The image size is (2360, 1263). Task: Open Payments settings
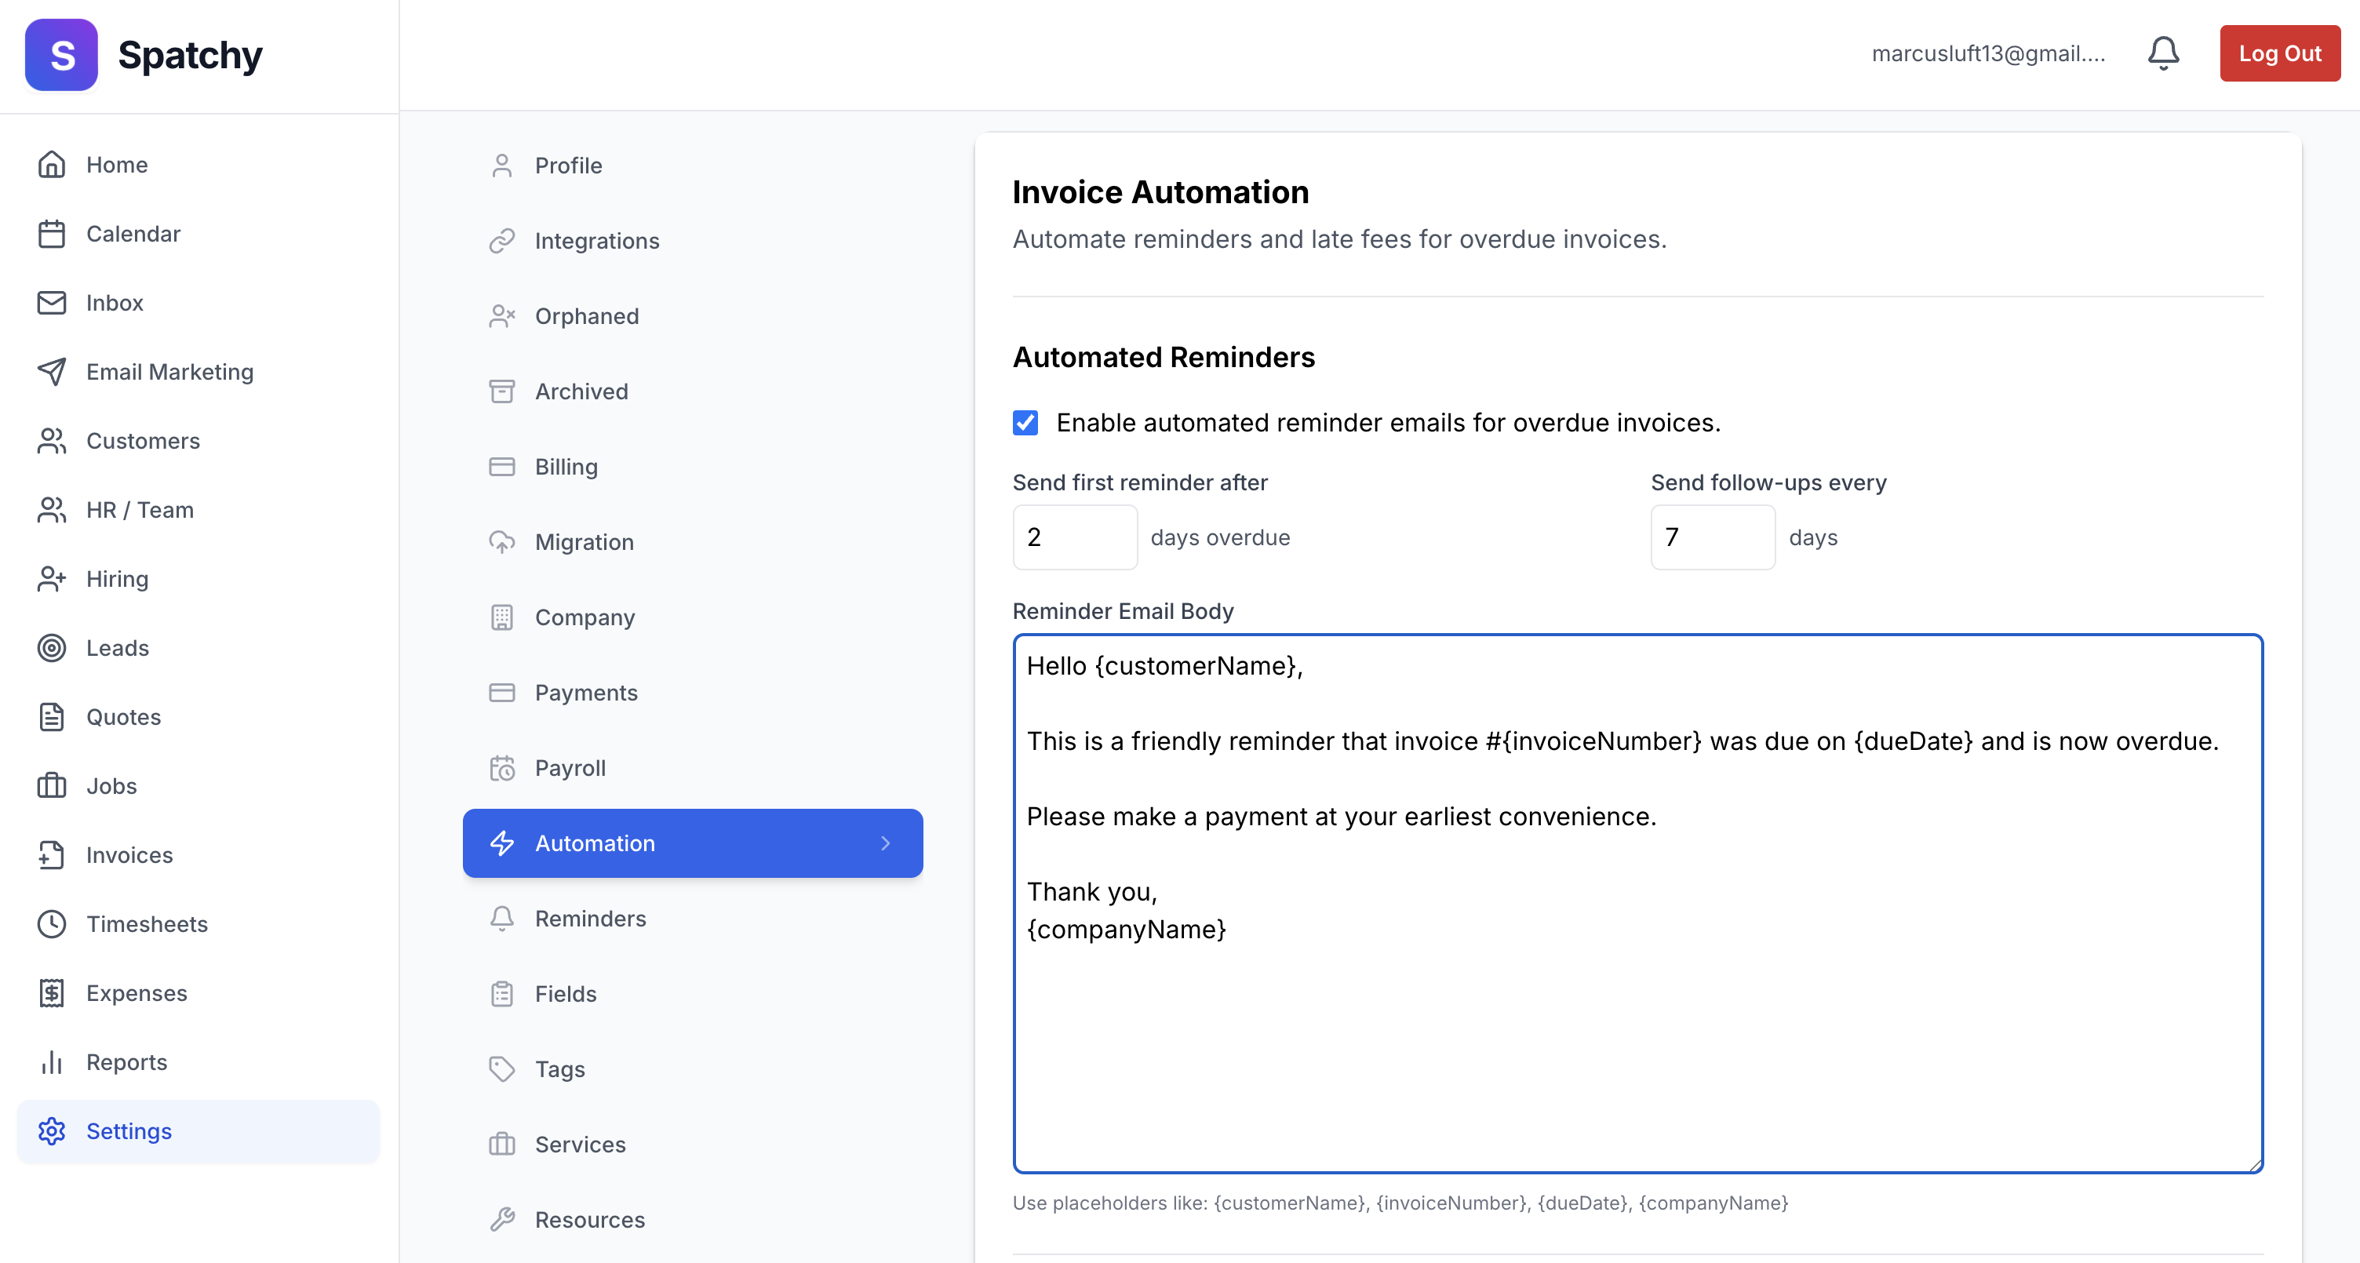(693, 693)
